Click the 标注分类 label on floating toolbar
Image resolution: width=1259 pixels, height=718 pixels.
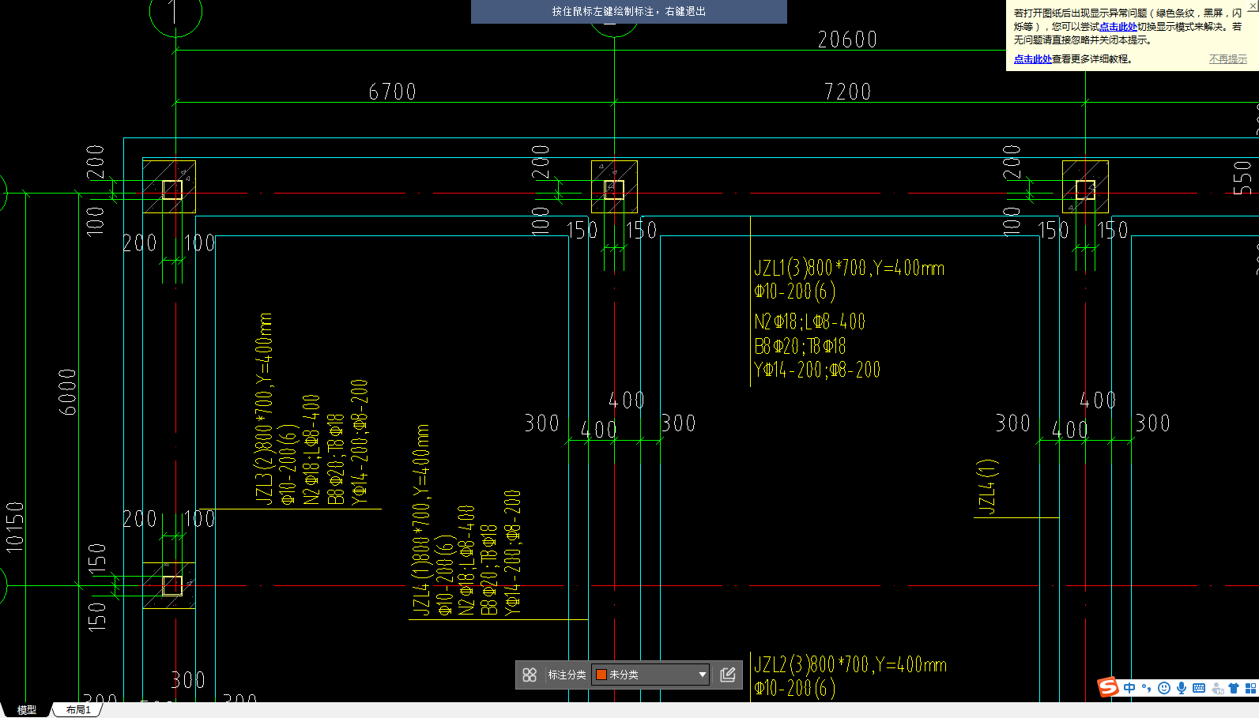(567, 675)
